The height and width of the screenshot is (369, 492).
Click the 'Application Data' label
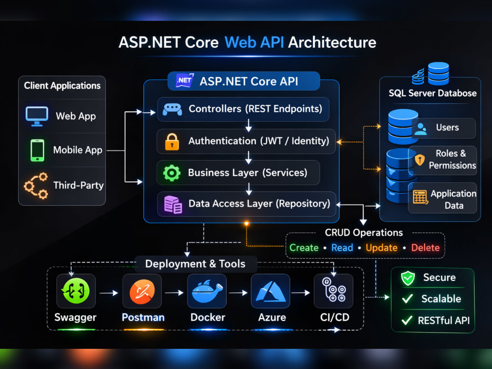pyautogui.click(x=454, y=200)
